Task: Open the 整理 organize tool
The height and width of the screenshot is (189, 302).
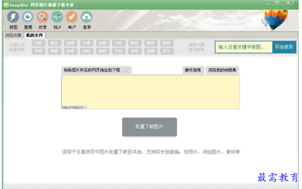Action: 28,20
